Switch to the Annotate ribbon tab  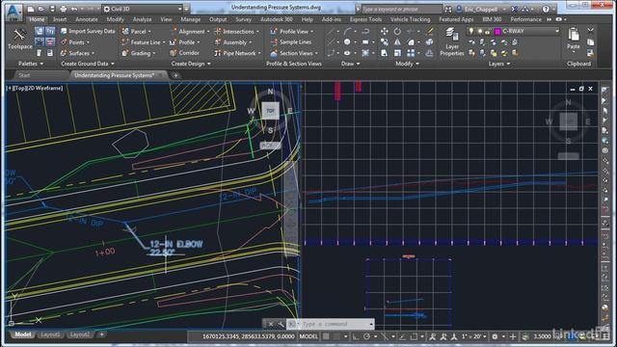pyautogui.click(x=87, y=19)
